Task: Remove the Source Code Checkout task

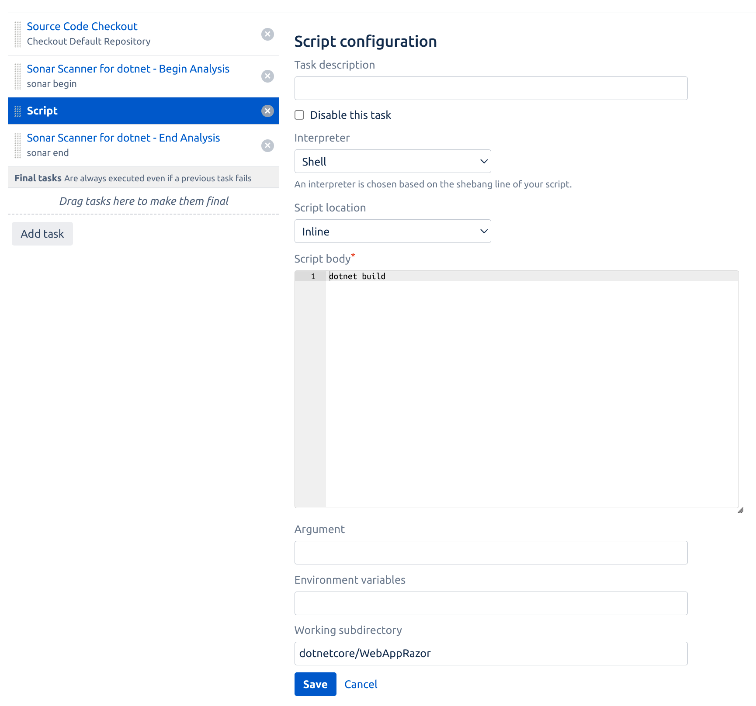Action: pos(267,34)
